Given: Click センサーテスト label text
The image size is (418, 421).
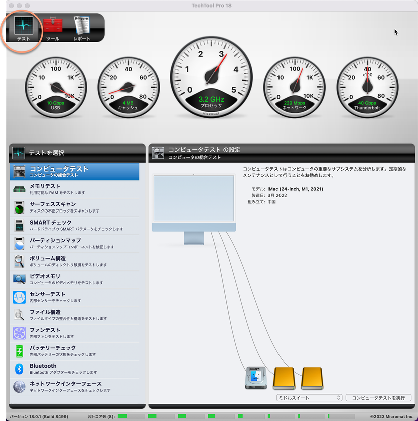Looking at the screenshot, I should pos(47,294).
